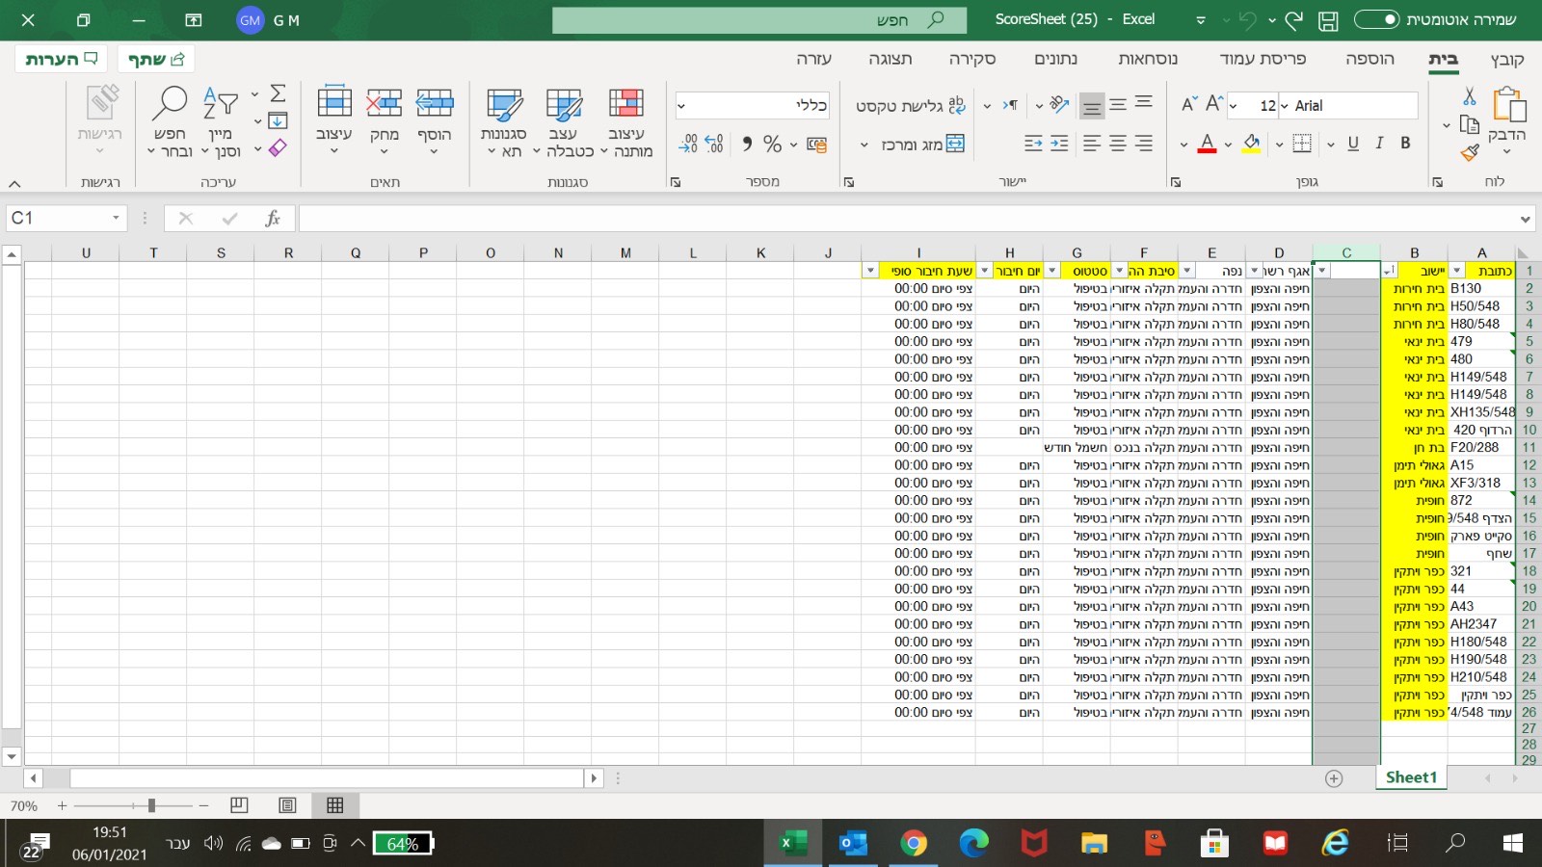Click the zoom slider in status bar
This screenshot has height=867, width=1542.
click(151, 805)
